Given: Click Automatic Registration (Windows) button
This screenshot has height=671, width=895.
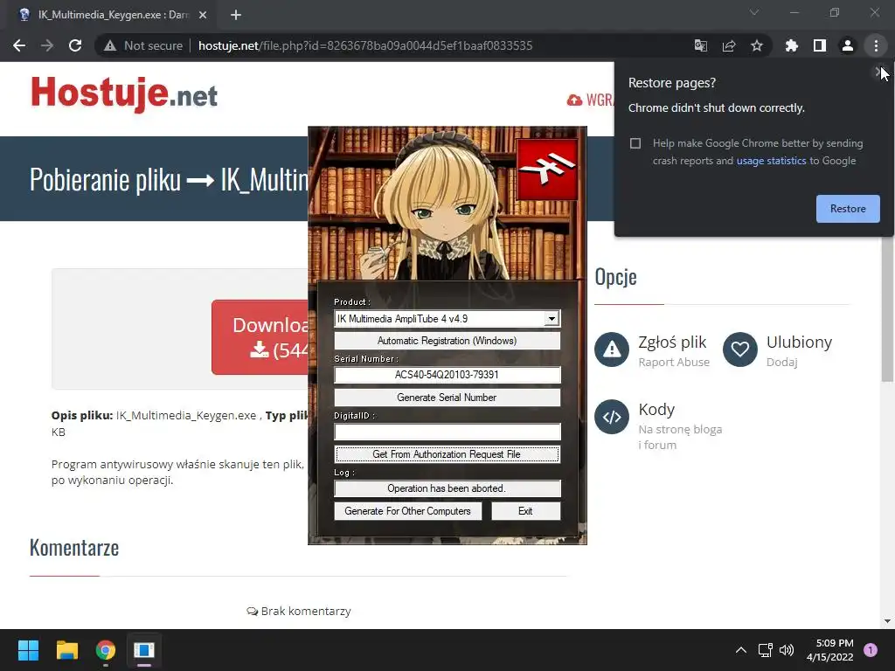Looking at the screenshot, I should click(447, 341).
